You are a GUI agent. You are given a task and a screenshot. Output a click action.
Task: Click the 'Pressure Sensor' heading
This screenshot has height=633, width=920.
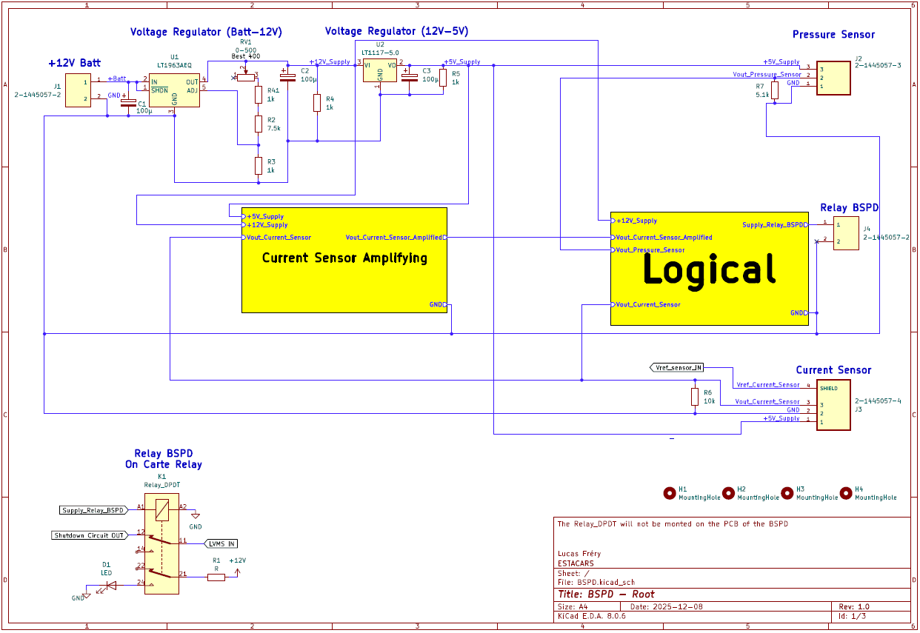tap(833, 35)
